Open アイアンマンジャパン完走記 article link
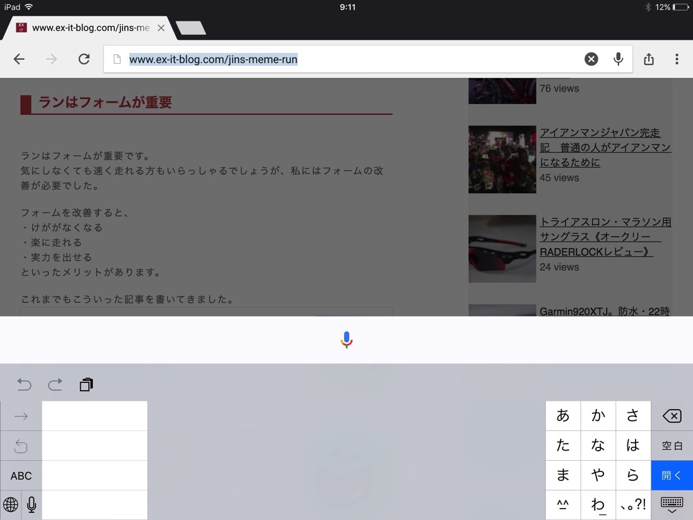693x520 pixels. coord(605,148)
